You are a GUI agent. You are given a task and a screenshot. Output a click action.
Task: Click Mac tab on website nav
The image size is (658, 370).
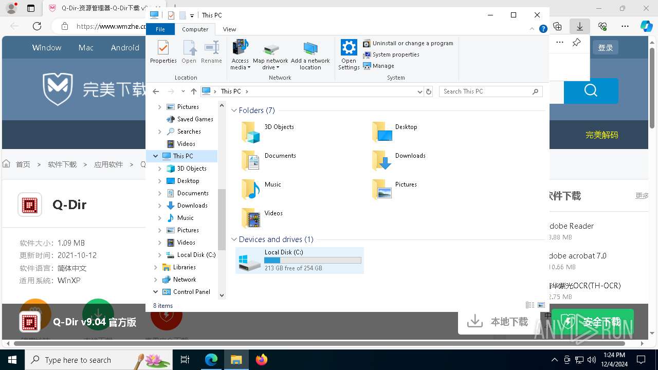(86, 48)
